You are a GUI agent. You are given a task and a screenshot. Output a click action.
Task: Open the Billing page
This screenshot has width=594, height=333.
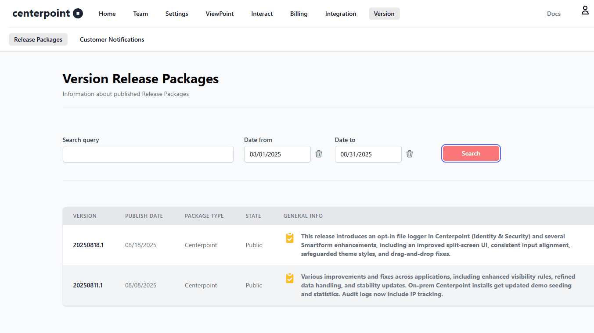pyautogui.click(x=299, y=14)
